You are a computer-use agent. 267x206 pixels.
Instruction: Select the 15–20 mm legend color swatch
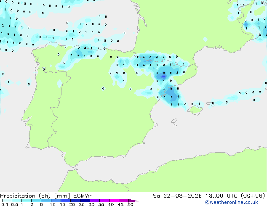(66, 201)
